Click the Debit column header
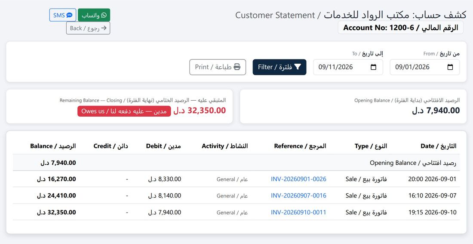 coord(163,146)
